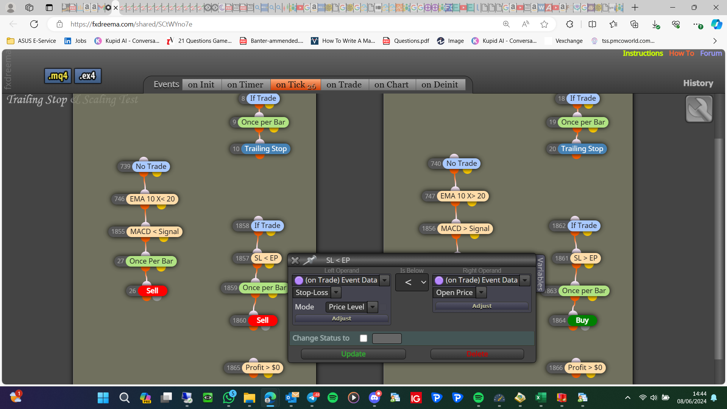
Task: Click the status value input field
Action: [x=387, y=339]
